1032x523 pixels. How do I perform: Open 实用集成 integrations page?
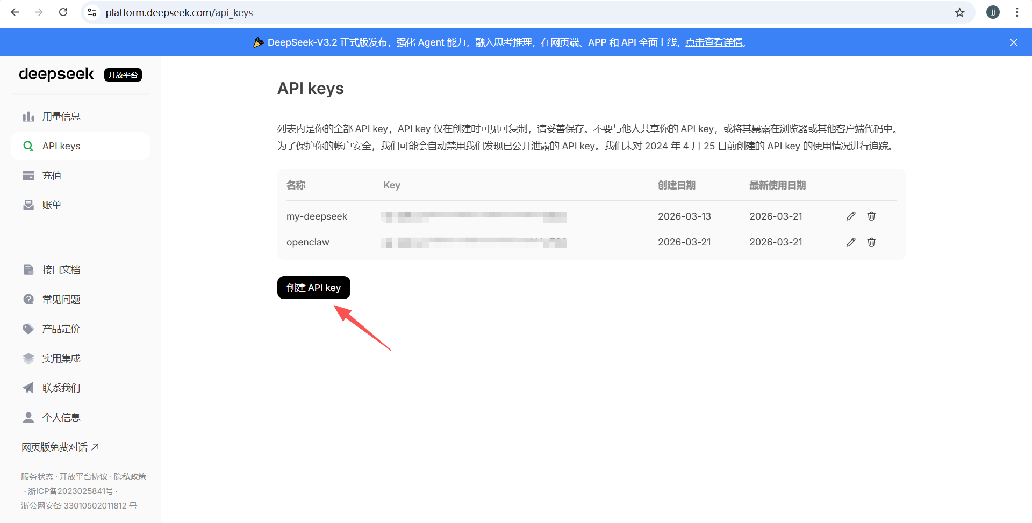click(x=81, y=358)
